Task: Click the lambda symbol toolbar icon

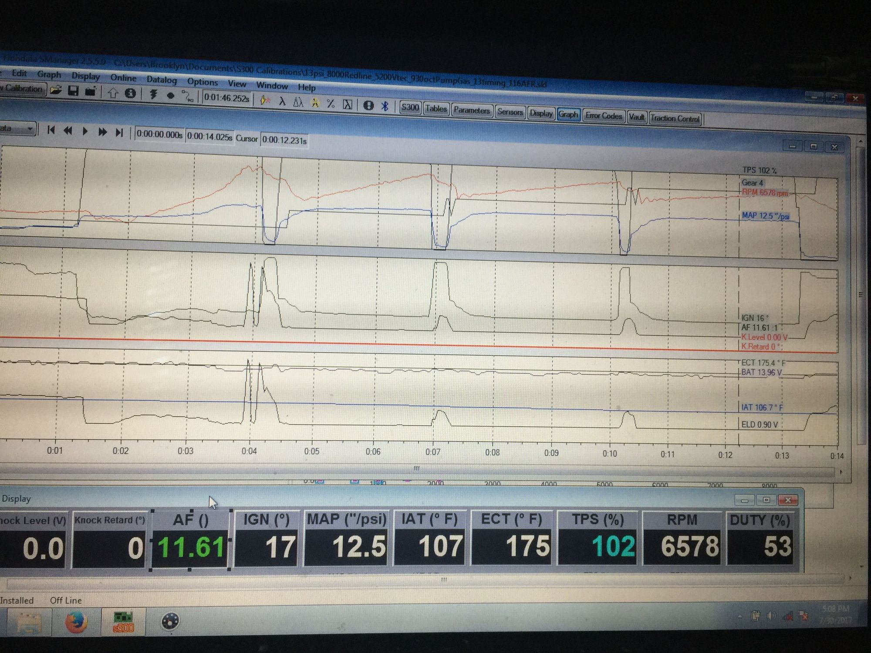Action: 282,101
